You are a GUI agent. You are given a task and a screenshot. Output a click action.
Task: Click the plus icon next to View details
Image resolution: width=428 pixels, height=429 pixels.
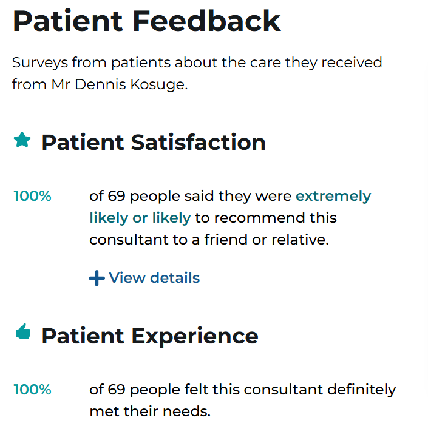tap(97, 279)
